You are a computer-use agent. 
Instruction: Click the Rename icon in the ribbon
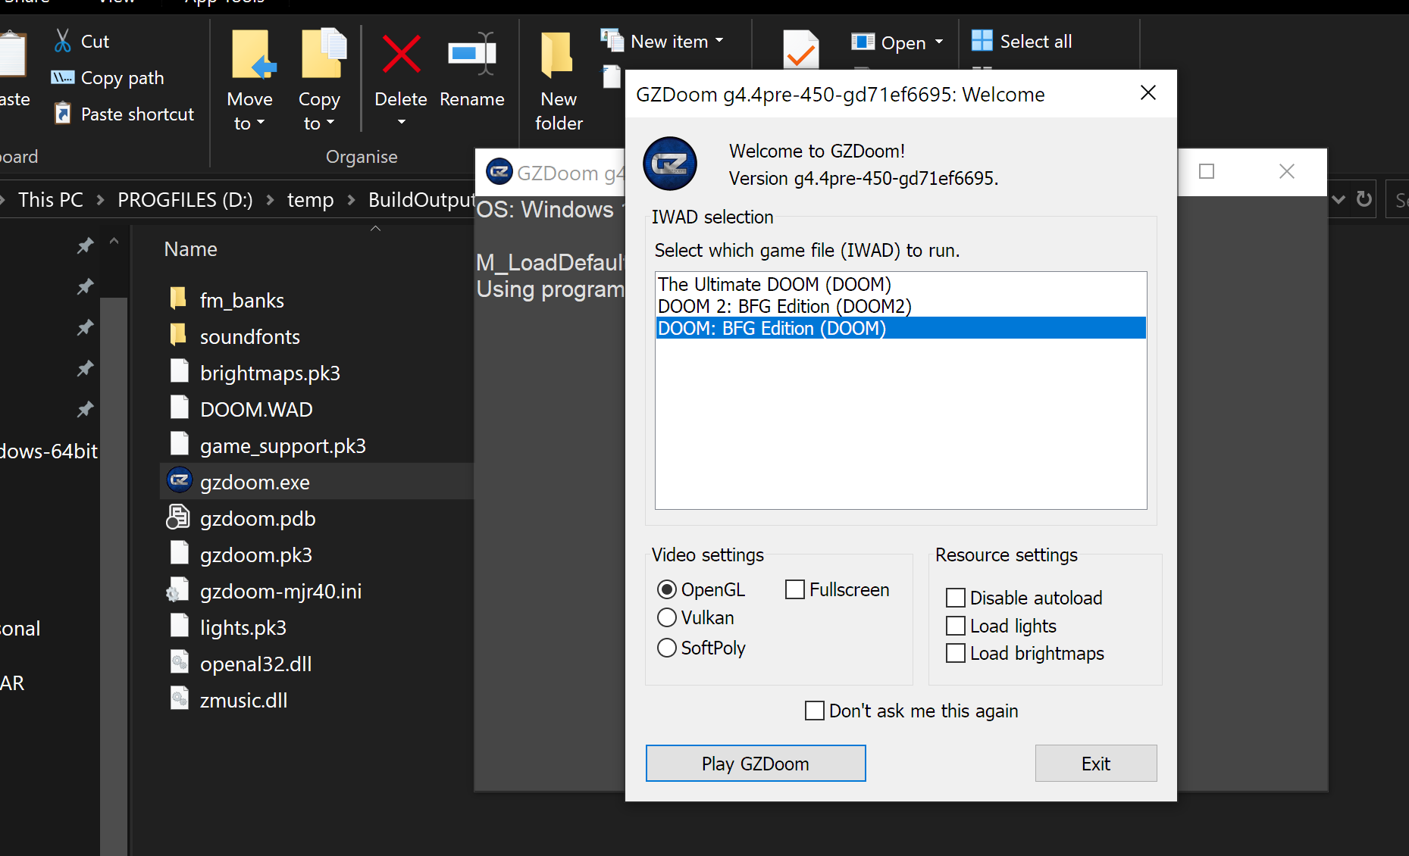[x=471, y=54]
